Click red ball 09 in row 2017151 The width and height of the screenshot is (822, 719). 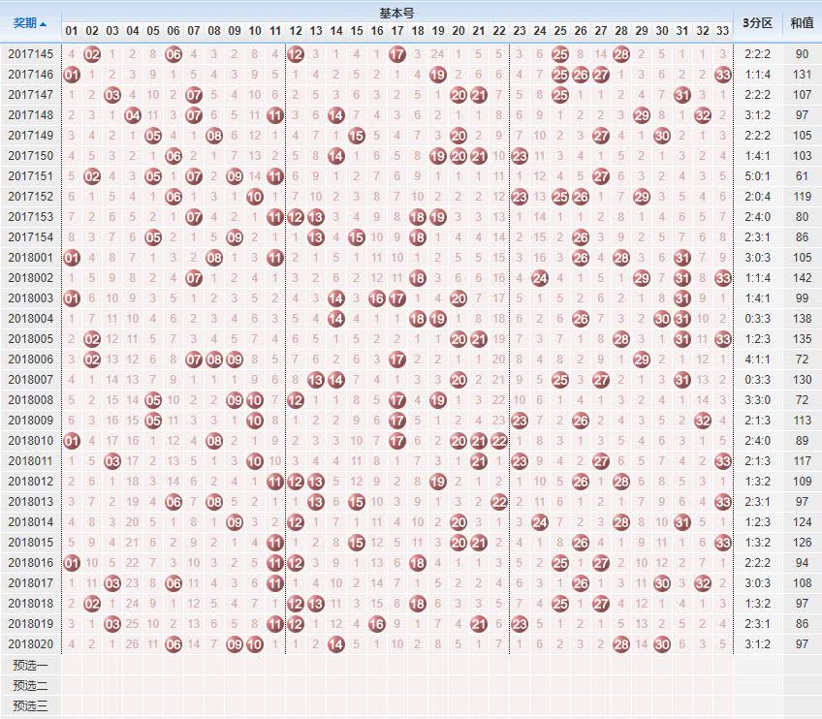tap(235, 176)
